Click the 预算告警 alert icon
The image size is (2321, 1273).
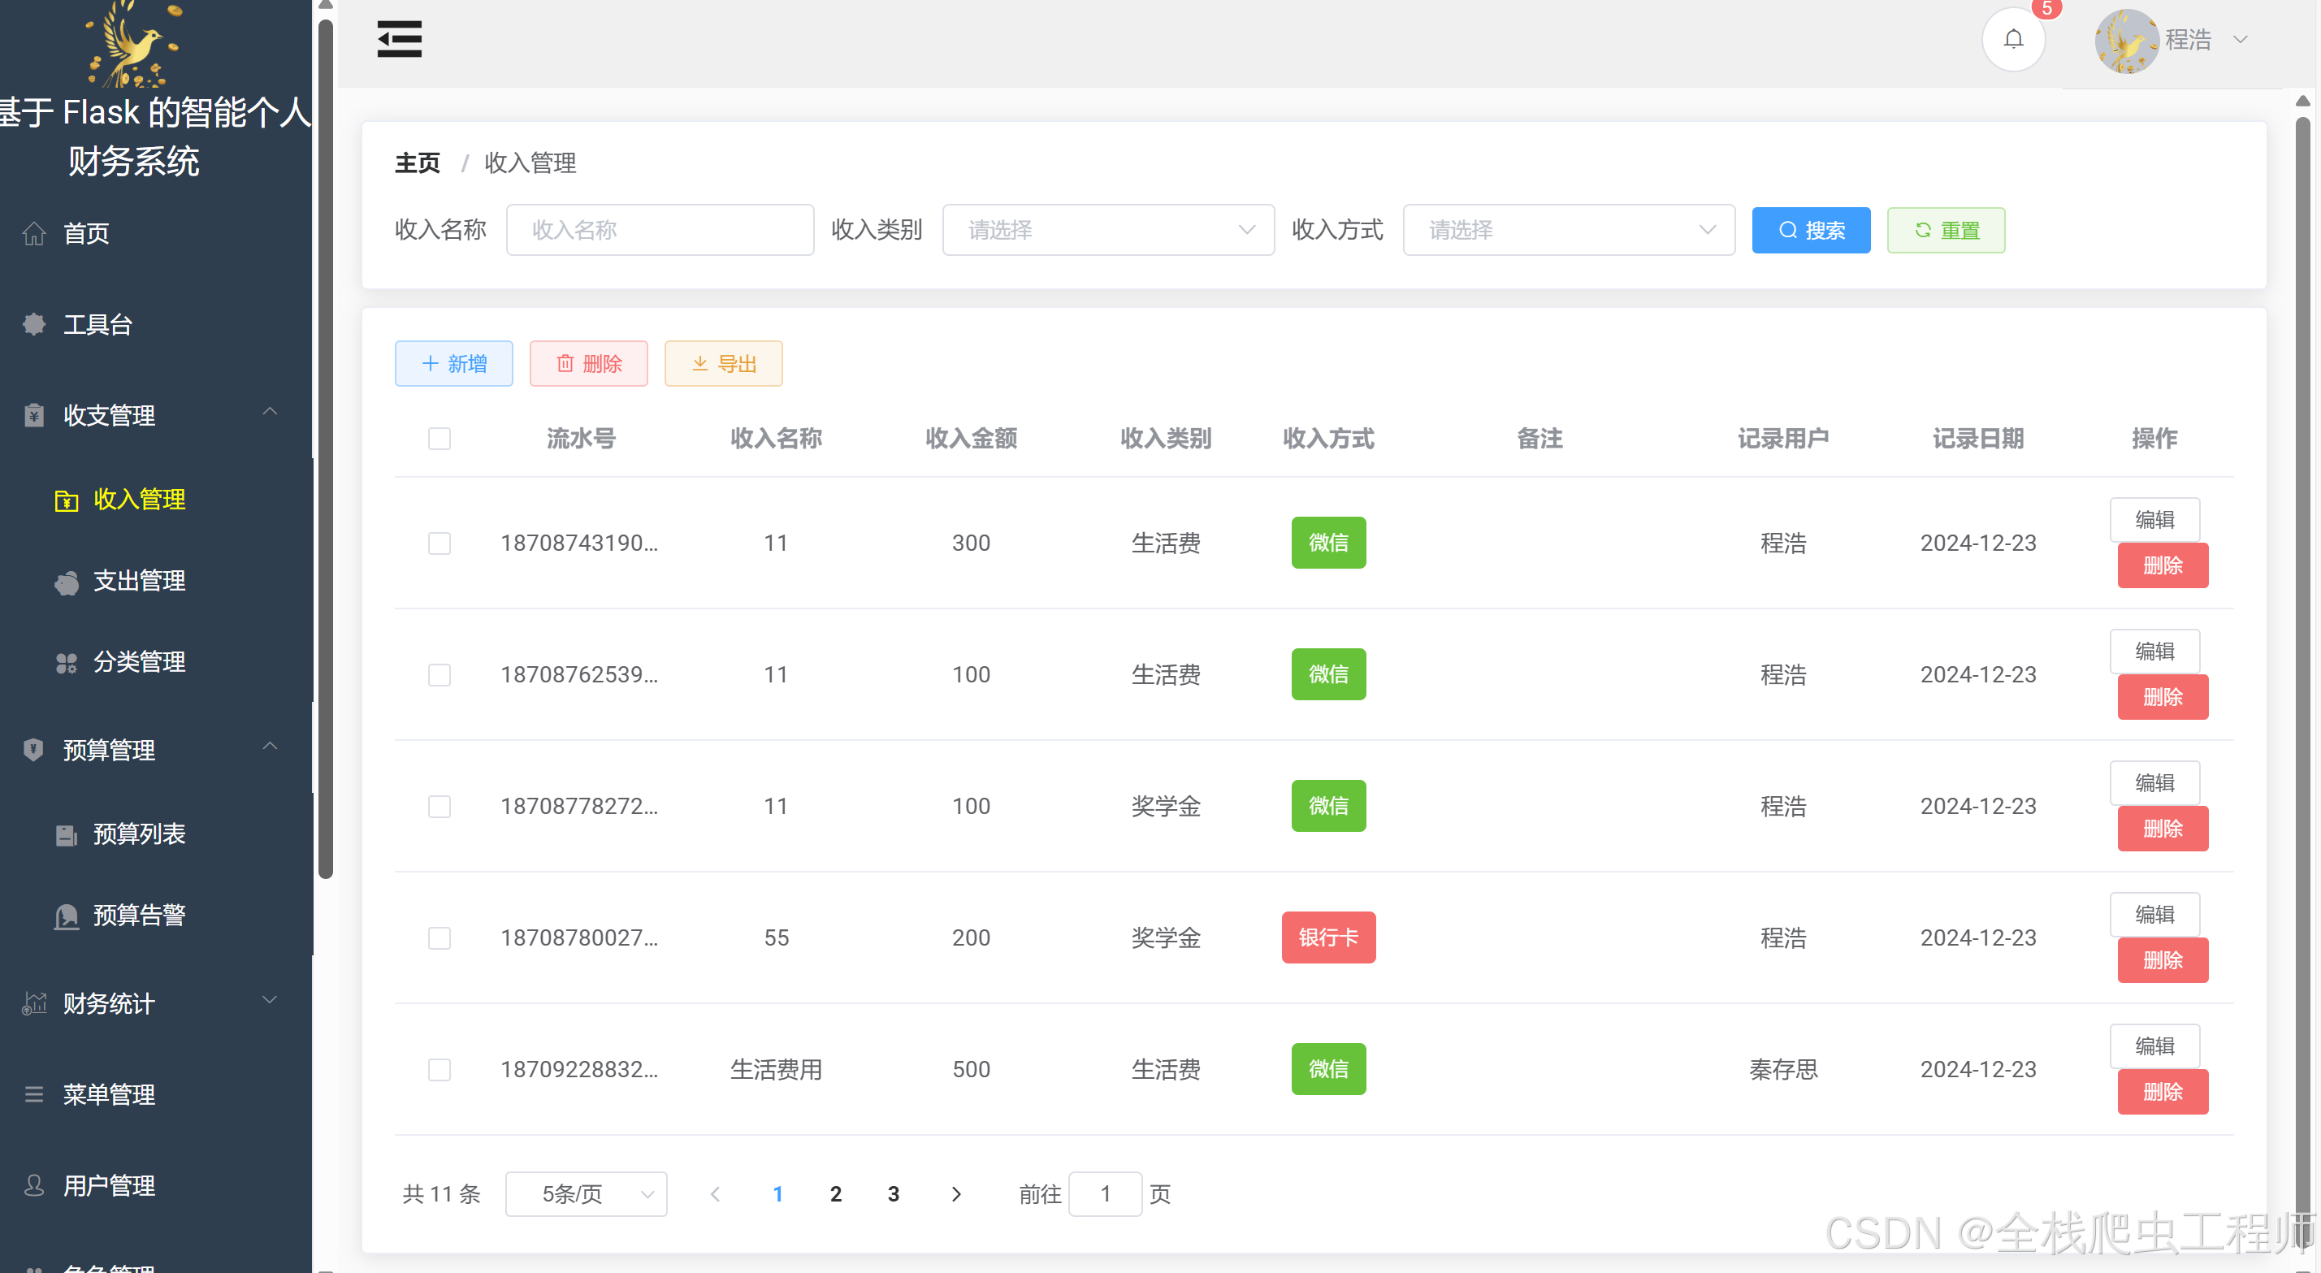(67, 916)
